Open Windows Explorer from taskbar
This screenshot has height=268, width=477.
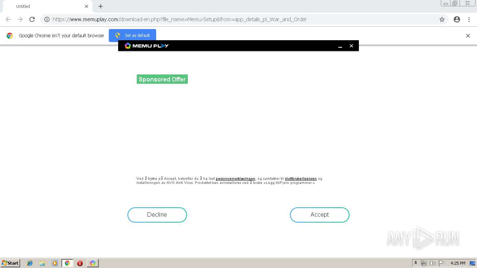coord(42,263)
